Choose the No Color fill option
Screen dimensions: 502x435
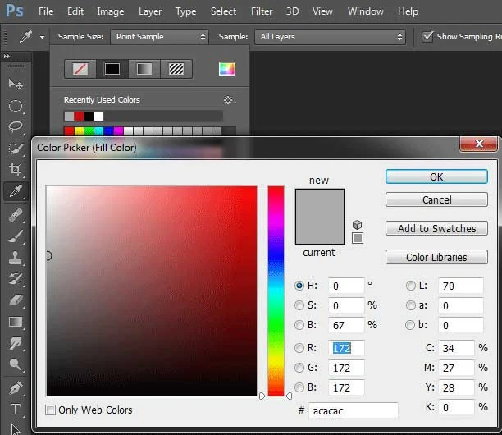point(80,69)
